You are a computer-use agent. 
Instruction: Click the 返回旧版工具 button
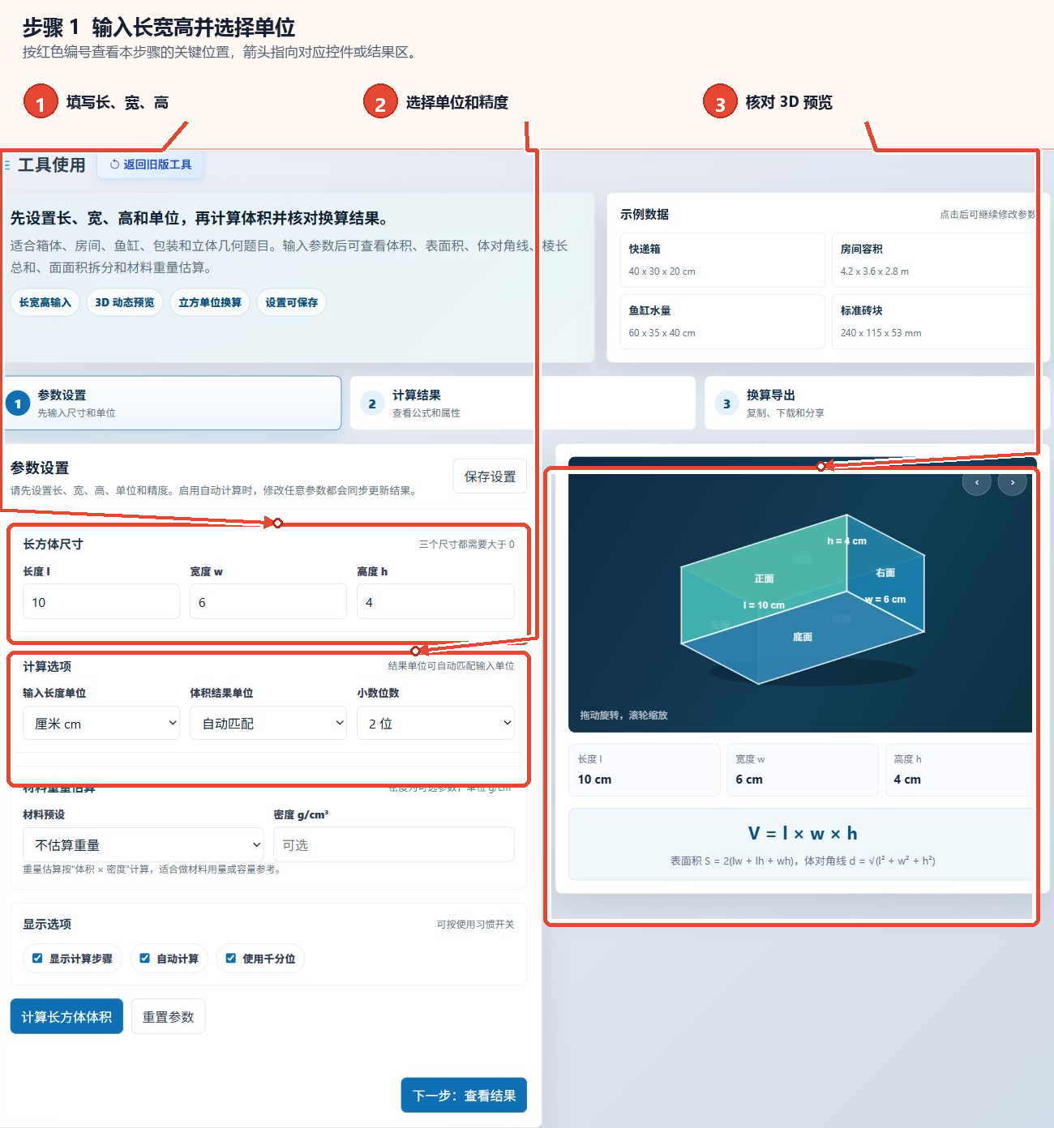pos(151,164)
